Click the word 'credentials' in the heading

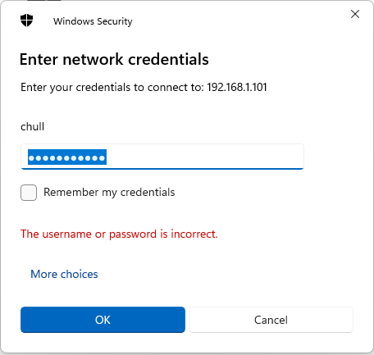pyautogui.click(x=168, y=59)
